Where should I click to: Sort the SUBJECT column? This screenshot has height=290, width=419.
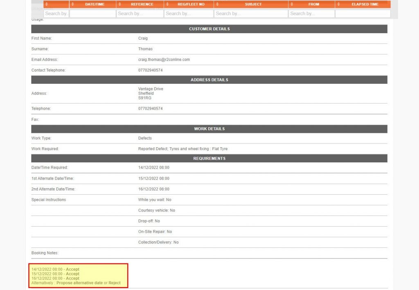point(218,4)
